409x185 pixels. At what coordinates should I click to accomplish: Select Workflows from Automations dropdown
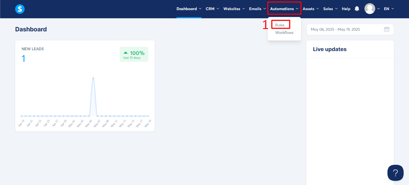(284, 33)
